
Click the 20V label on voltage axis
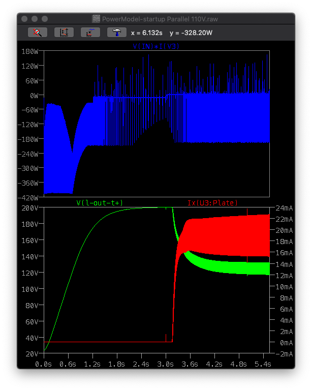click(x=32, y=354)
